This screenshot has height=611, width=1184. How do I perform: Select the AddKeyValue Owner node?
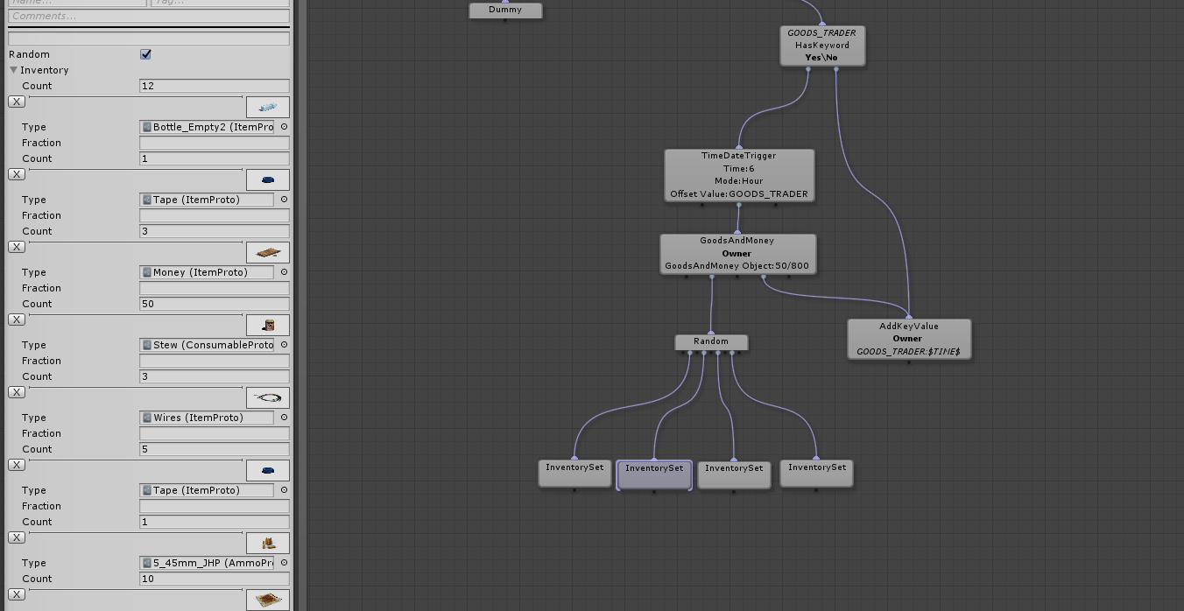pyautogui.click(x=909, y=339)
